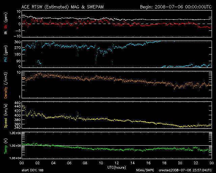Click the 270 tick on Phi axis
Viewport: 216px width, 173px height.
(18, 48)
